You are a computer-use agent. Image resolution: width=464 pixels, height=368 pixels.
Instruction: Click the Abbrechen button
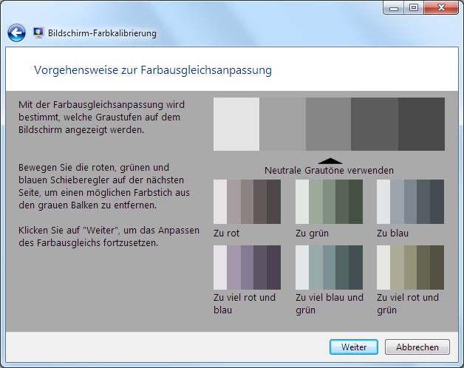417,347
